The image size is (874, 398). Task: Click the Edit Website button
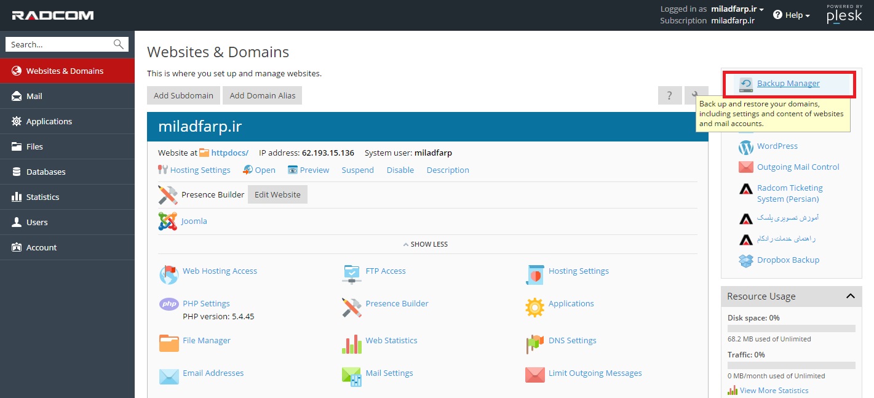(277, 194)
